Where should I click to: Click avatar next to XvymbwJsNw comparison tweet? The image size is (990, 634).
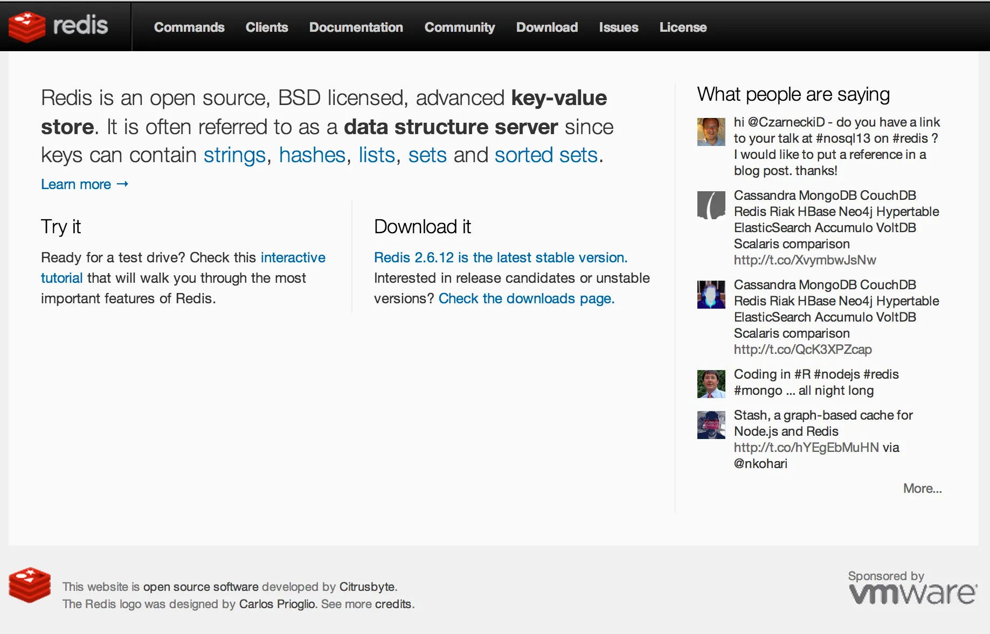[x=711, y=205]
